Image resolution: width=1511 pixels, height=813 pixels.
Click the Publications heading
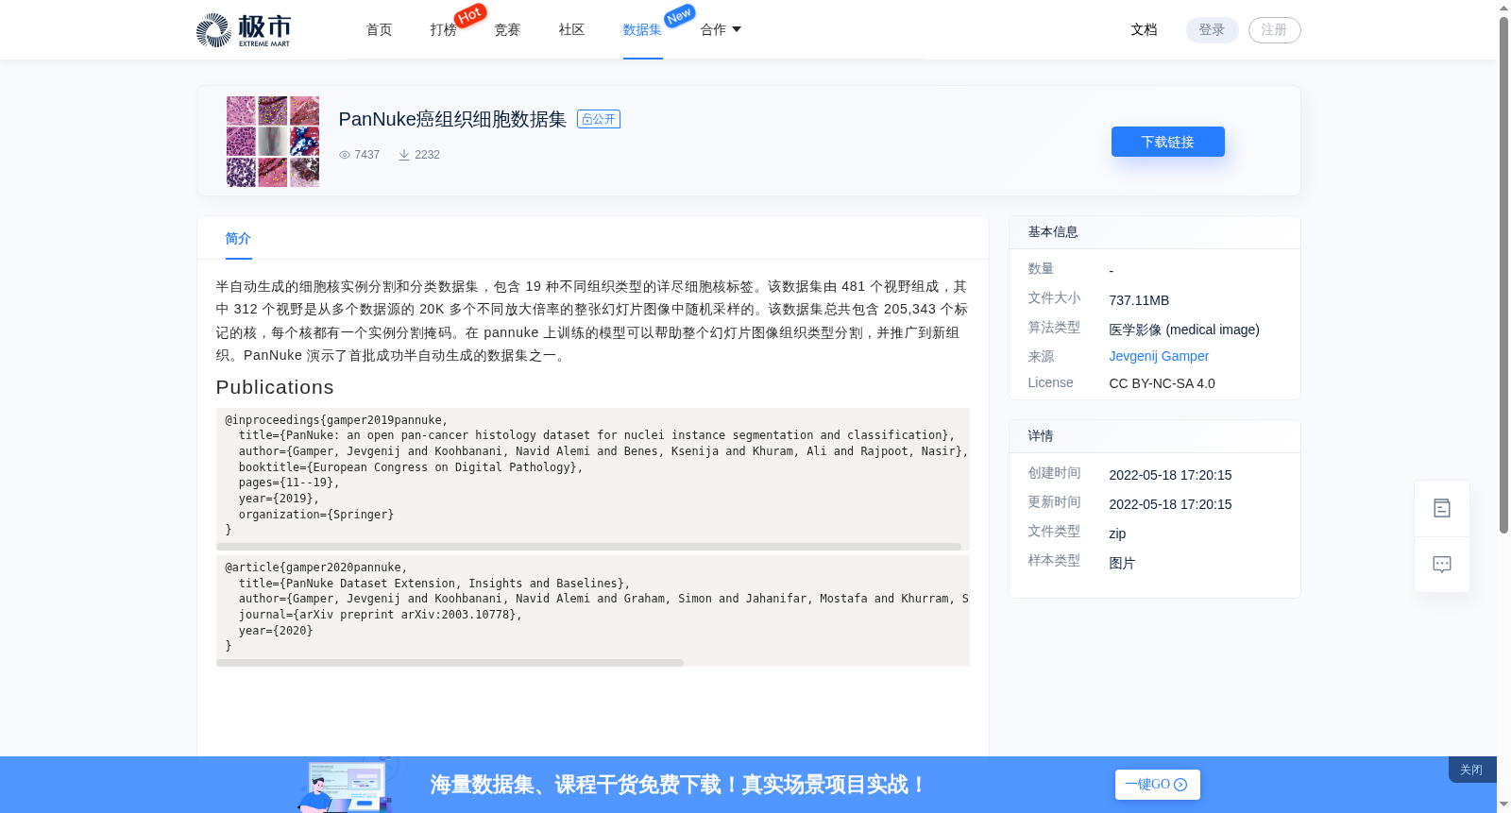(275, 387)
